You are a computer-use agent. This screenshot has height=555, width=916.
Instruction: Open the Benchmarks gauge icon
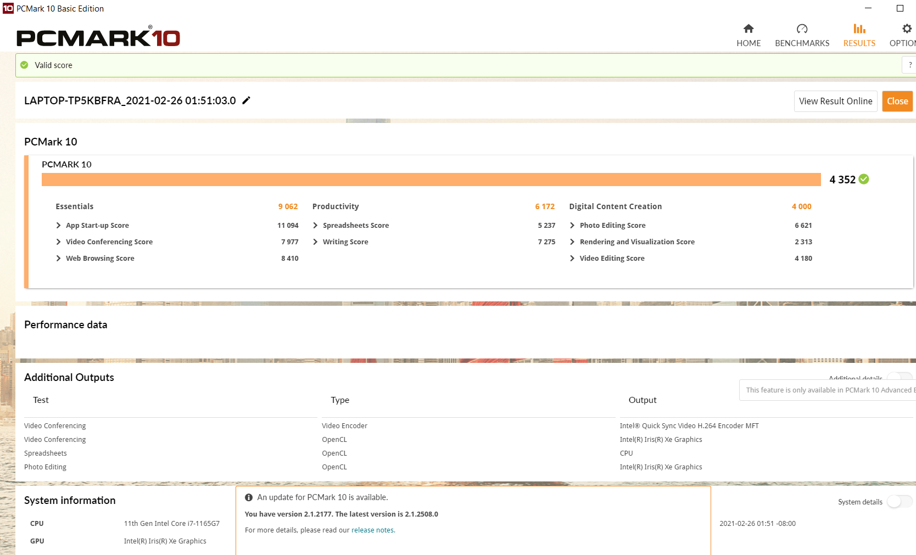pyautogui.click(x=802, y=29)
